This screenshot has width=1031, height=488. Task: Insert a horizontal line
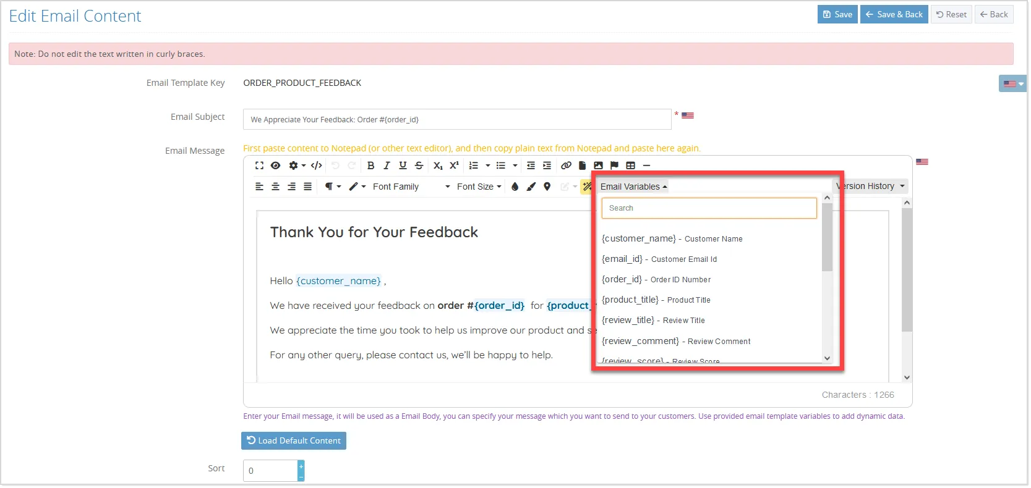(x=647, y=166)
